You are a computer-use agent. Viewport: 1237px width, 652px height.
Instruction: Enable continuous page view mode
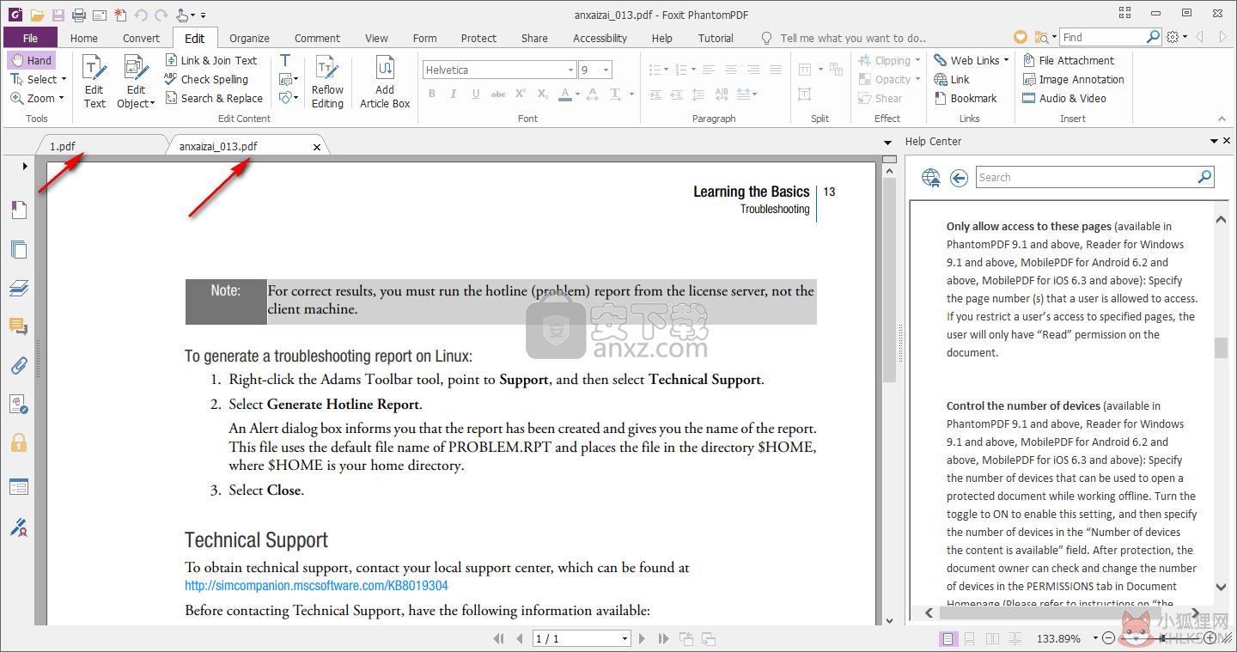(970, 638)
